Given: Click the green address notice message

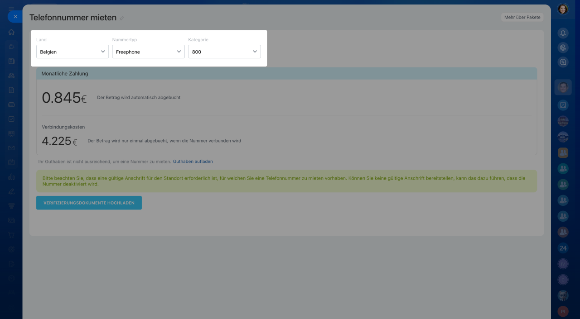Looking at the screenshot, I should pyautogui.click(x=287, y=181).
